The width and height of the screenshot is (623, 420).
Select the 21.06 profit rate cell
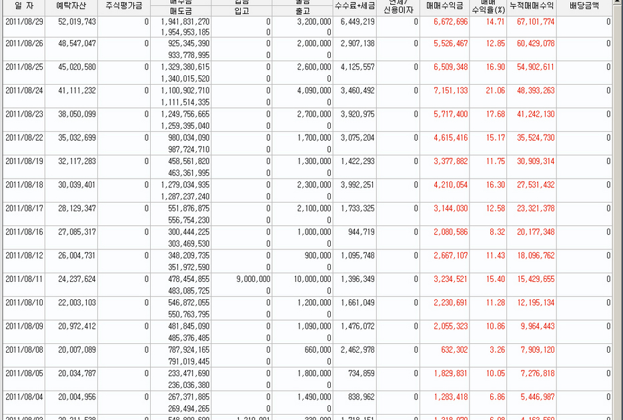tap(495, 91)
